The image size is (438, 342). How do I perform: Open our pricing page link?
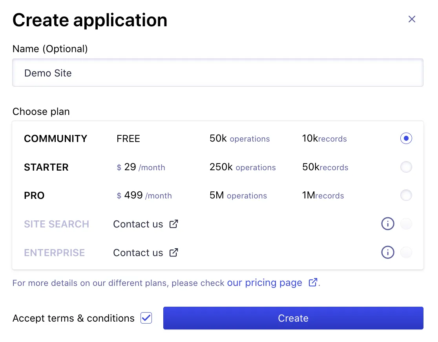[264, 282]
